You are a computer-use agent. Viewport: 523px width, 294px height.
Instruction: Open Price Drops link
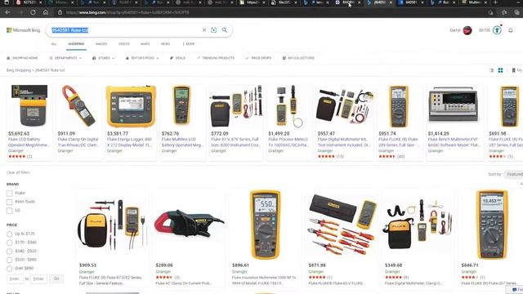pyautogui.click(x=258, y=58)
